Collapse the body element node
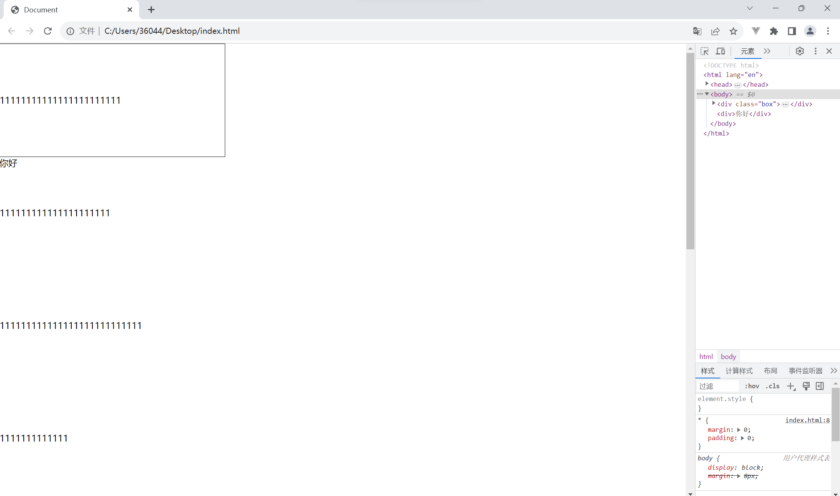This screenshot has width=840, height=496. click(707, 94)
